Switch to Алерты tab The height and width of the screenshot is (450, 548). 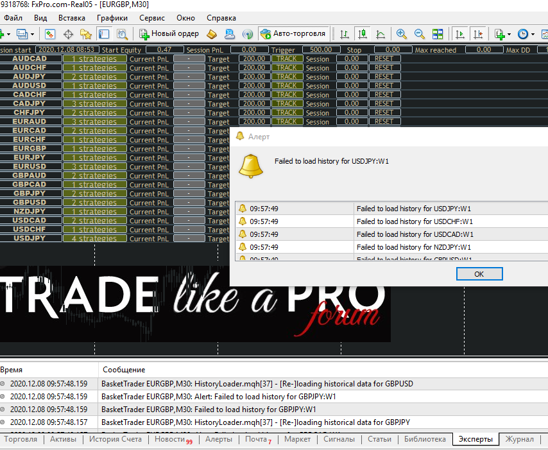point(219,439)
